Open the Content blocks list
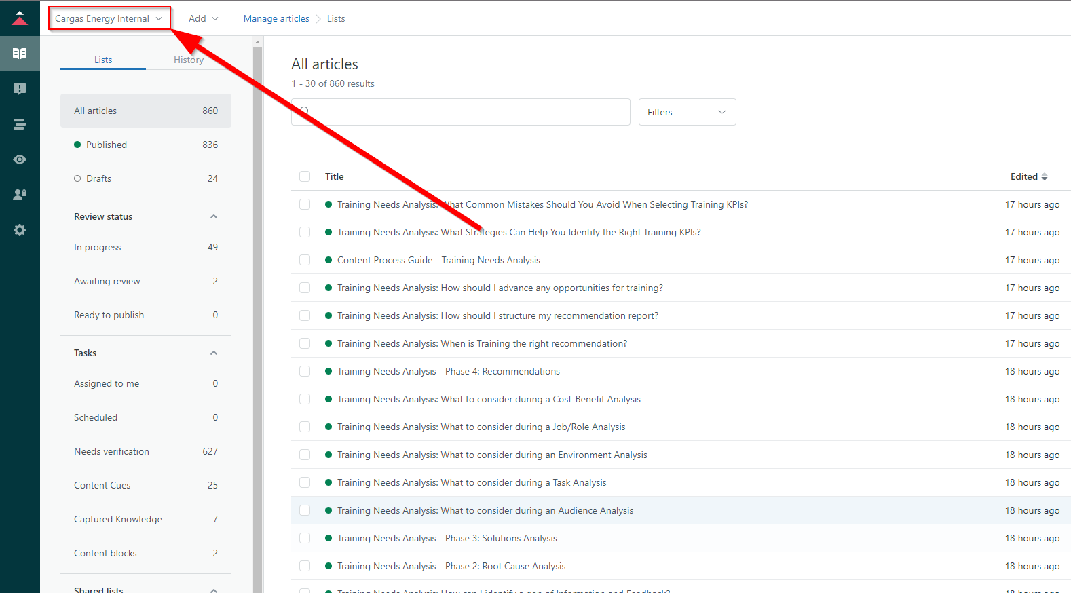 146,553
